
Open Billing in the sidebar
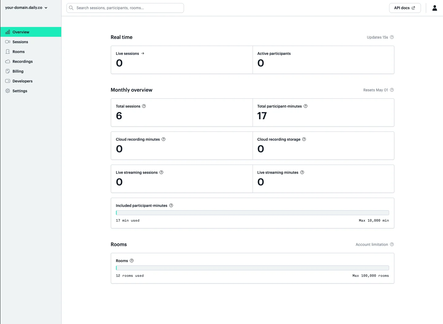(31, 71)
